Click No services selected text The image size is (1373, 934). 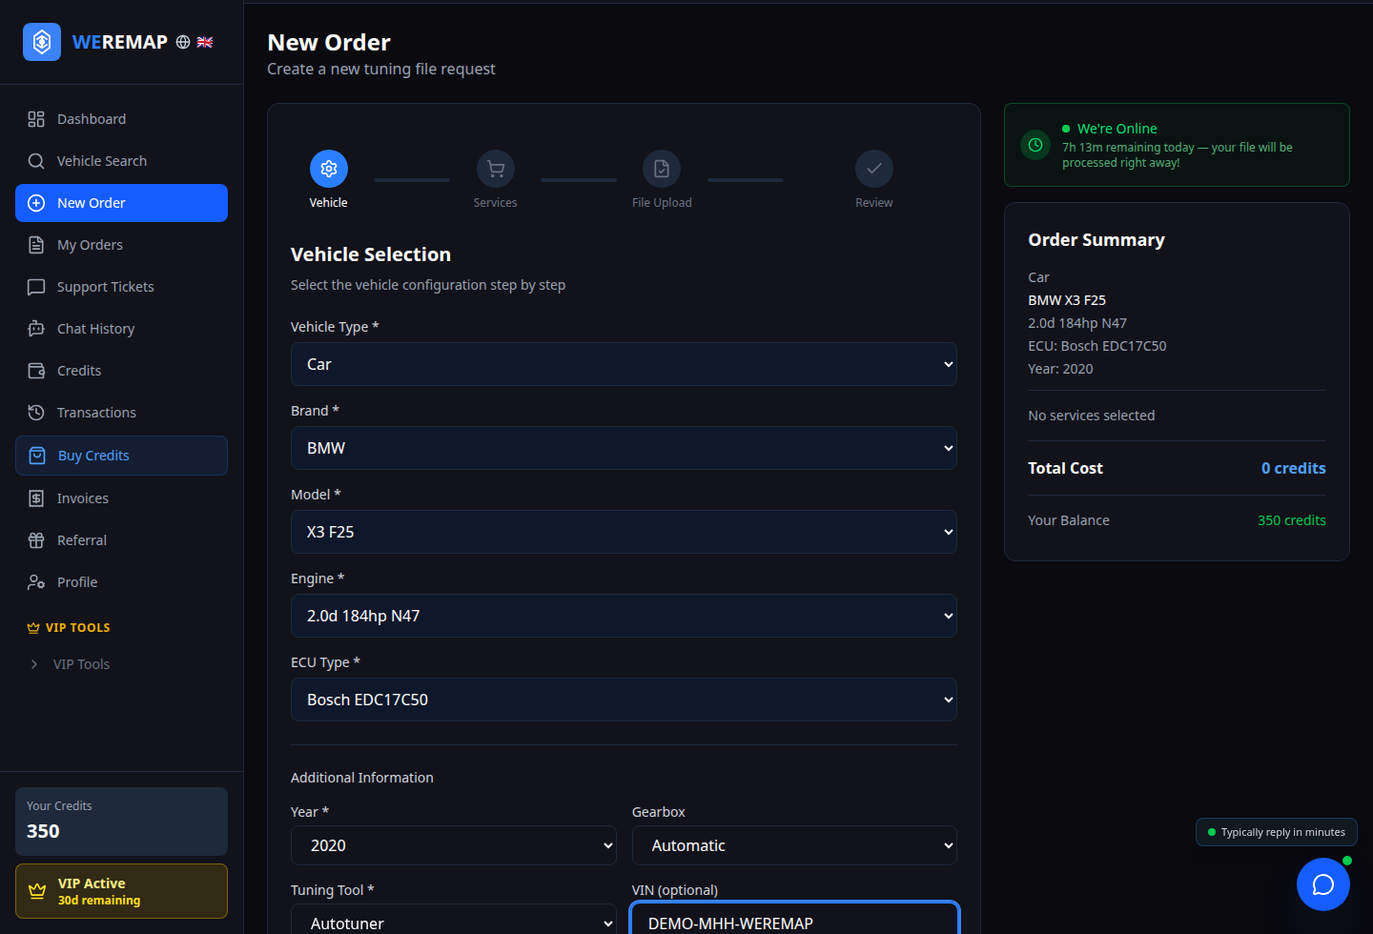(x=1092, y=416)
